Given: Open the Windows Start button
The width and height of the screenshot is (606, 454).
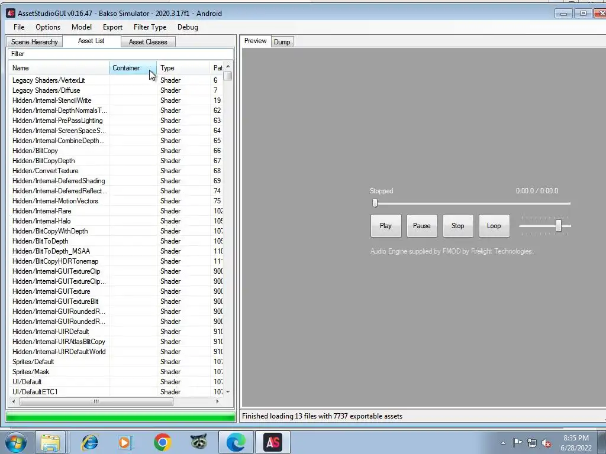Looking at the screenshot, I should coord(15,442).
